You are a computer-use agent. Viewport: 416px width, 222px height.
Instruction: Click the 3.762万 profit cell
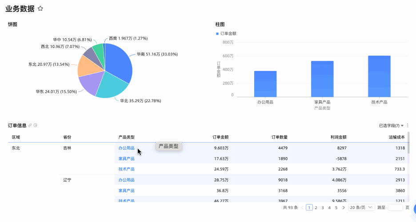pos(339,169)
